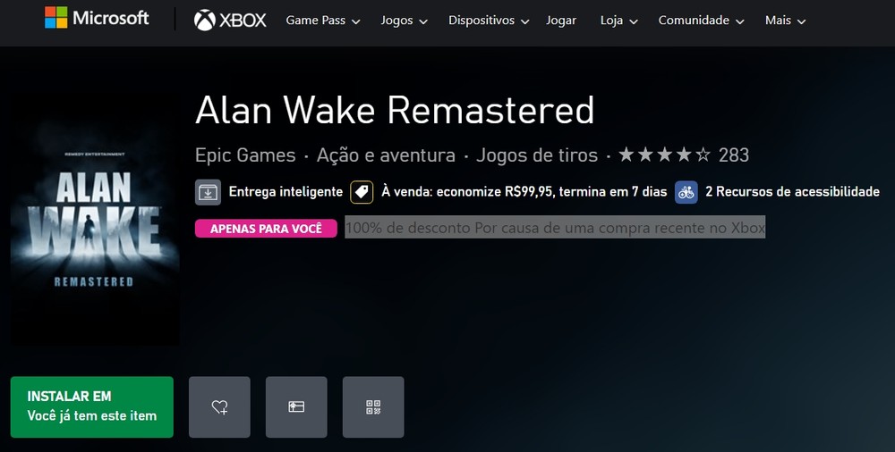Viewport: 895px width, 452px height.
Task: Expand the Game Pass dropdown menu
Action: [323, 21]
